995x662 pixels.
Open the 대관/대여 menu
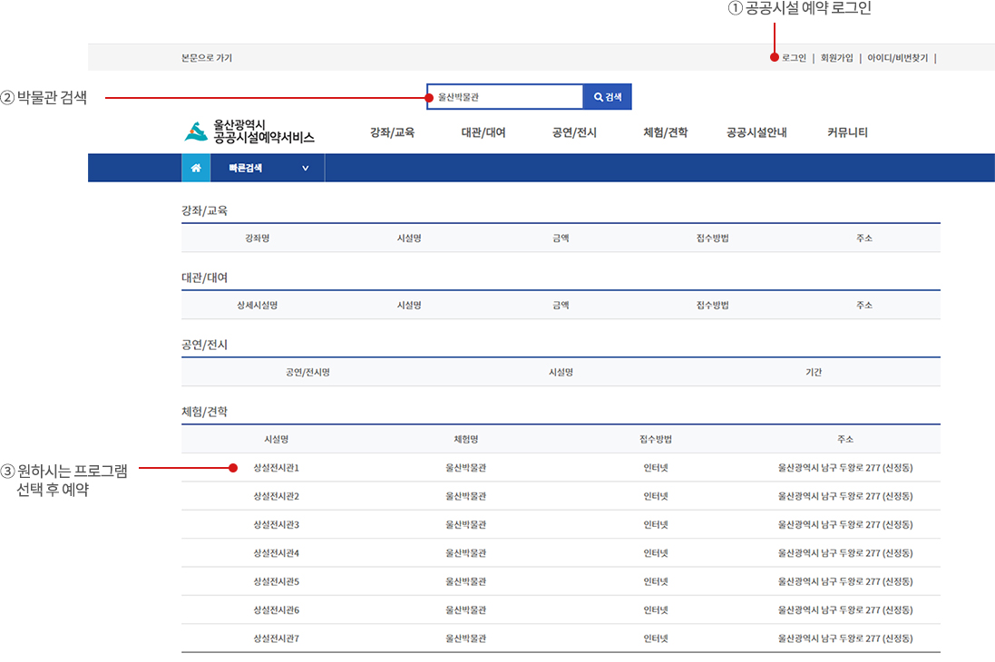point(483,132)
